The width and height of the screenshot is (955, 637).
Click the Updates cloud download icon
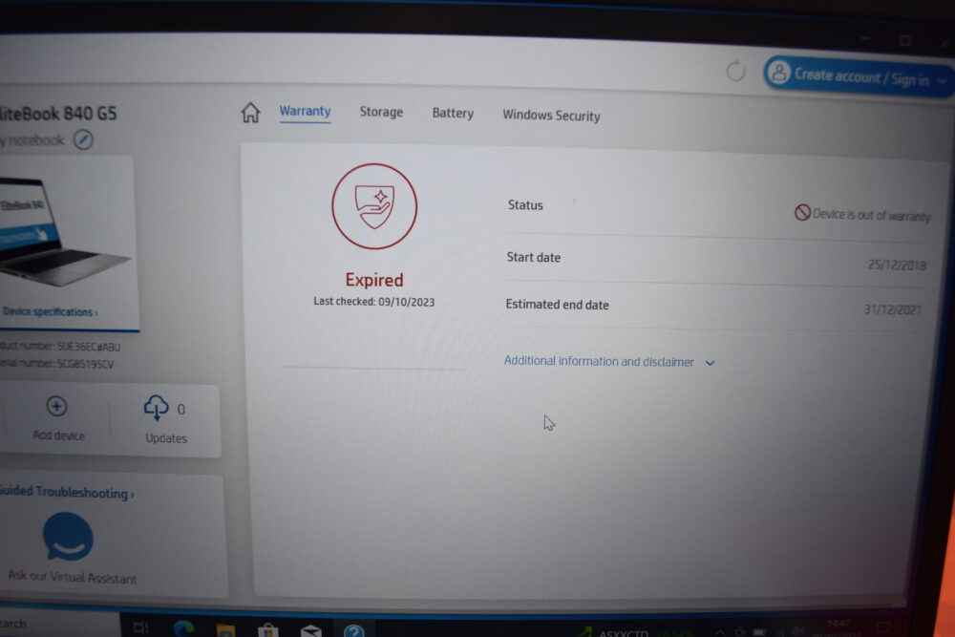pos(156,408)
